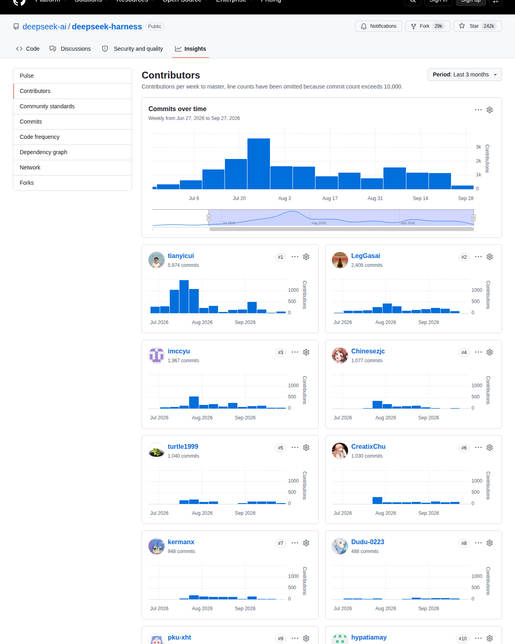515x644 pixels.
Task: Open three-dot menu on Commits over time chart
Action: coord(478,110)
